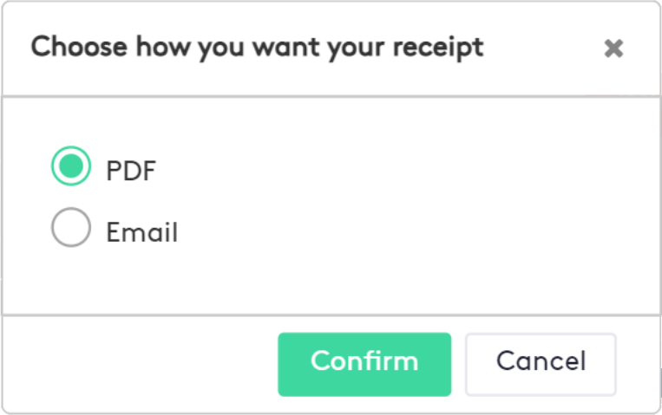Choose Email as the receipt delivery method
Image resolution: width=662 pixels, height=415 pixels.
pyautogui.click(x=71, y=230)
